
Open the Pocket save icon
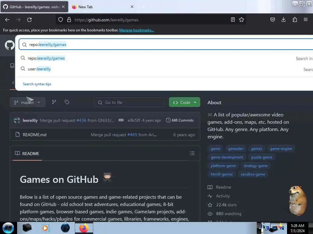pyautogui.click(x=273, y=20)
